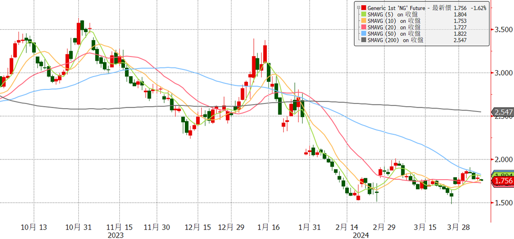Select the SMAVG (5) legend label

pyautogui.click(x=393, y=14)
